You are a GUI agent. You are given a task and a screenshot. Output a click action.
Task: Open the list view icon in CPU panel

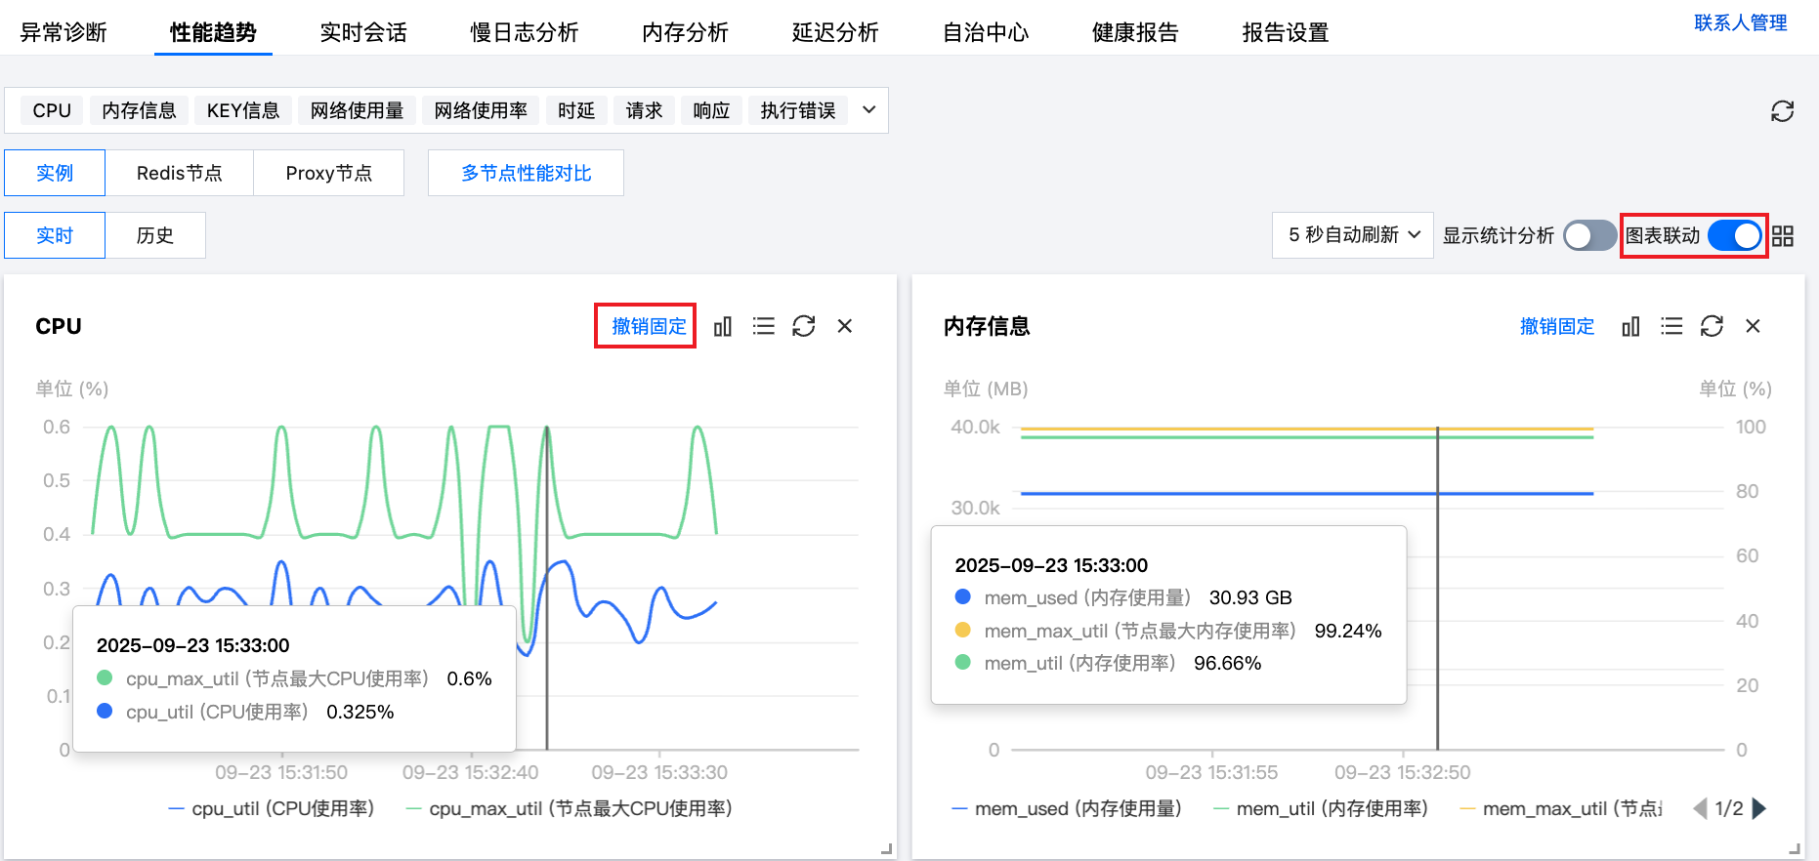coord(763,327)
